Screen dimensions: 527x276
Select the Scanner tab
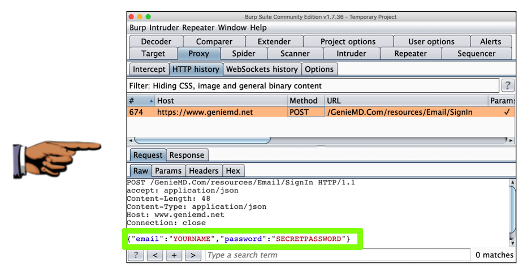click(295, 54)
